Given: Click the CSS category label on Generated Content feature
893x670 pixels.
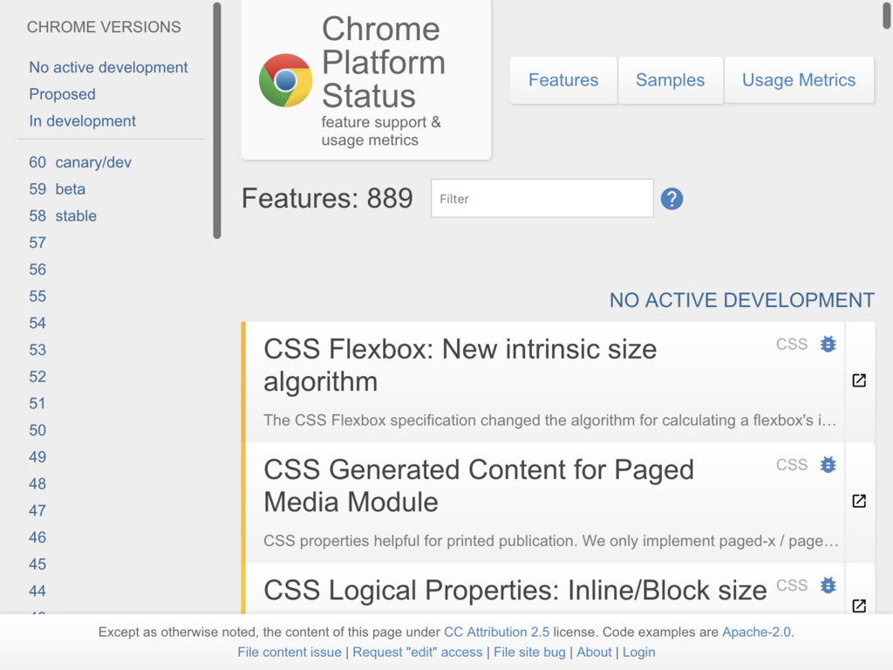Looking at the screenshot, I should (x=792, y=465).
